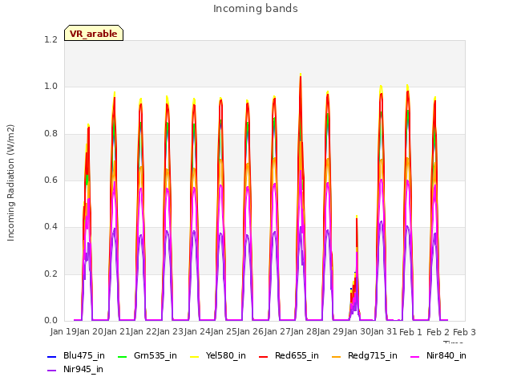Click the Jan 24 x-axis date label
Screen dimensions: 513x385
(197, 331)
